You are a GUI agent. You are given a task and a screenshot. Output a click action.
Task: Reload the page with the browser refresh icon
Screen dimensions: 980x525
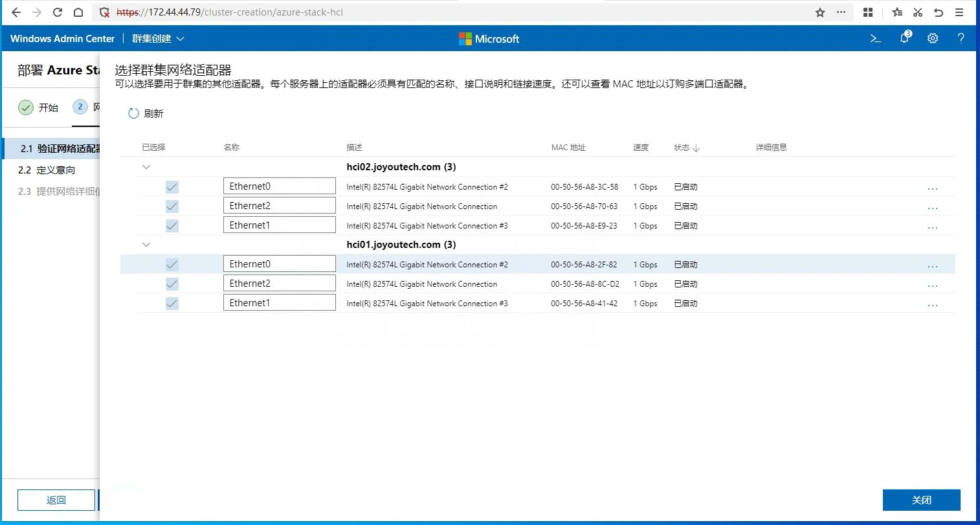coord(58,12)
